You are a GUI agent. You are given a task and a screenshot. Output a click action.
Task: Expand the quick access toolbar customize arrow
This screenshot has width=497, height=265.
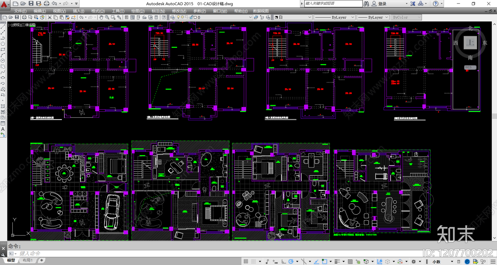[76, 3]
